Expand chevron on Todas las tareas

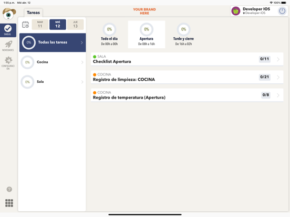(82, 42)
